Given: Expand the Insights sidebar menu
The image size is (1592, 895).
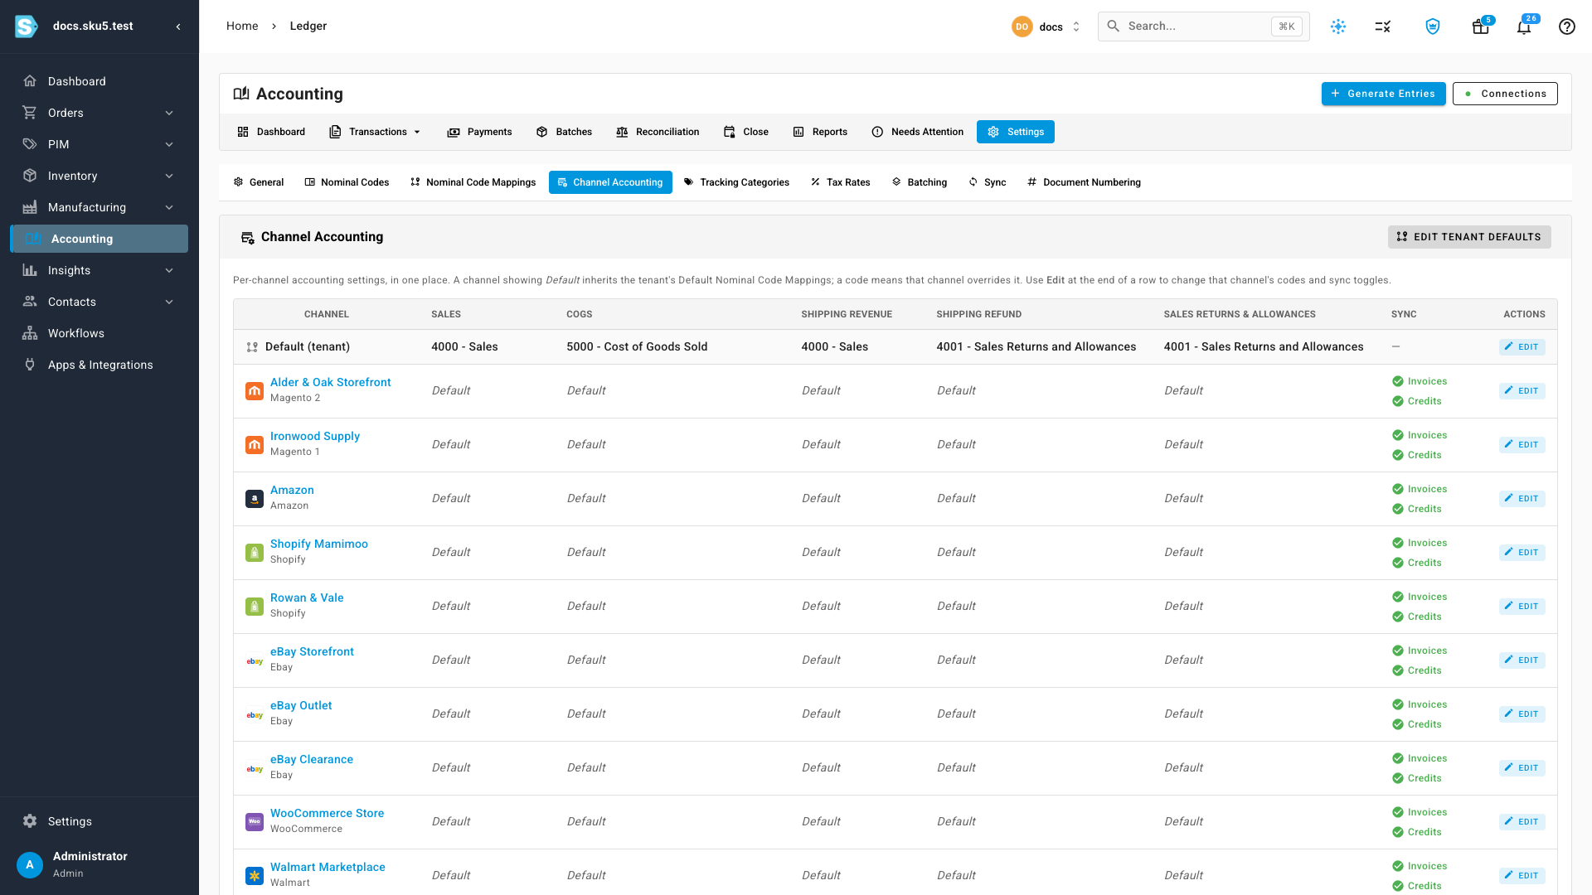Looking at the screenshot, I should [99, 270].
